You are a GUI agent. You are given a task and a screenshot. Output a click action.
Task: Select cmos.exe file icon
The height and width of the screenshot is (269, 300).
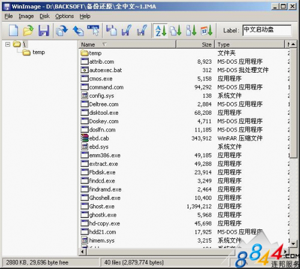click(x=85, y=79)
